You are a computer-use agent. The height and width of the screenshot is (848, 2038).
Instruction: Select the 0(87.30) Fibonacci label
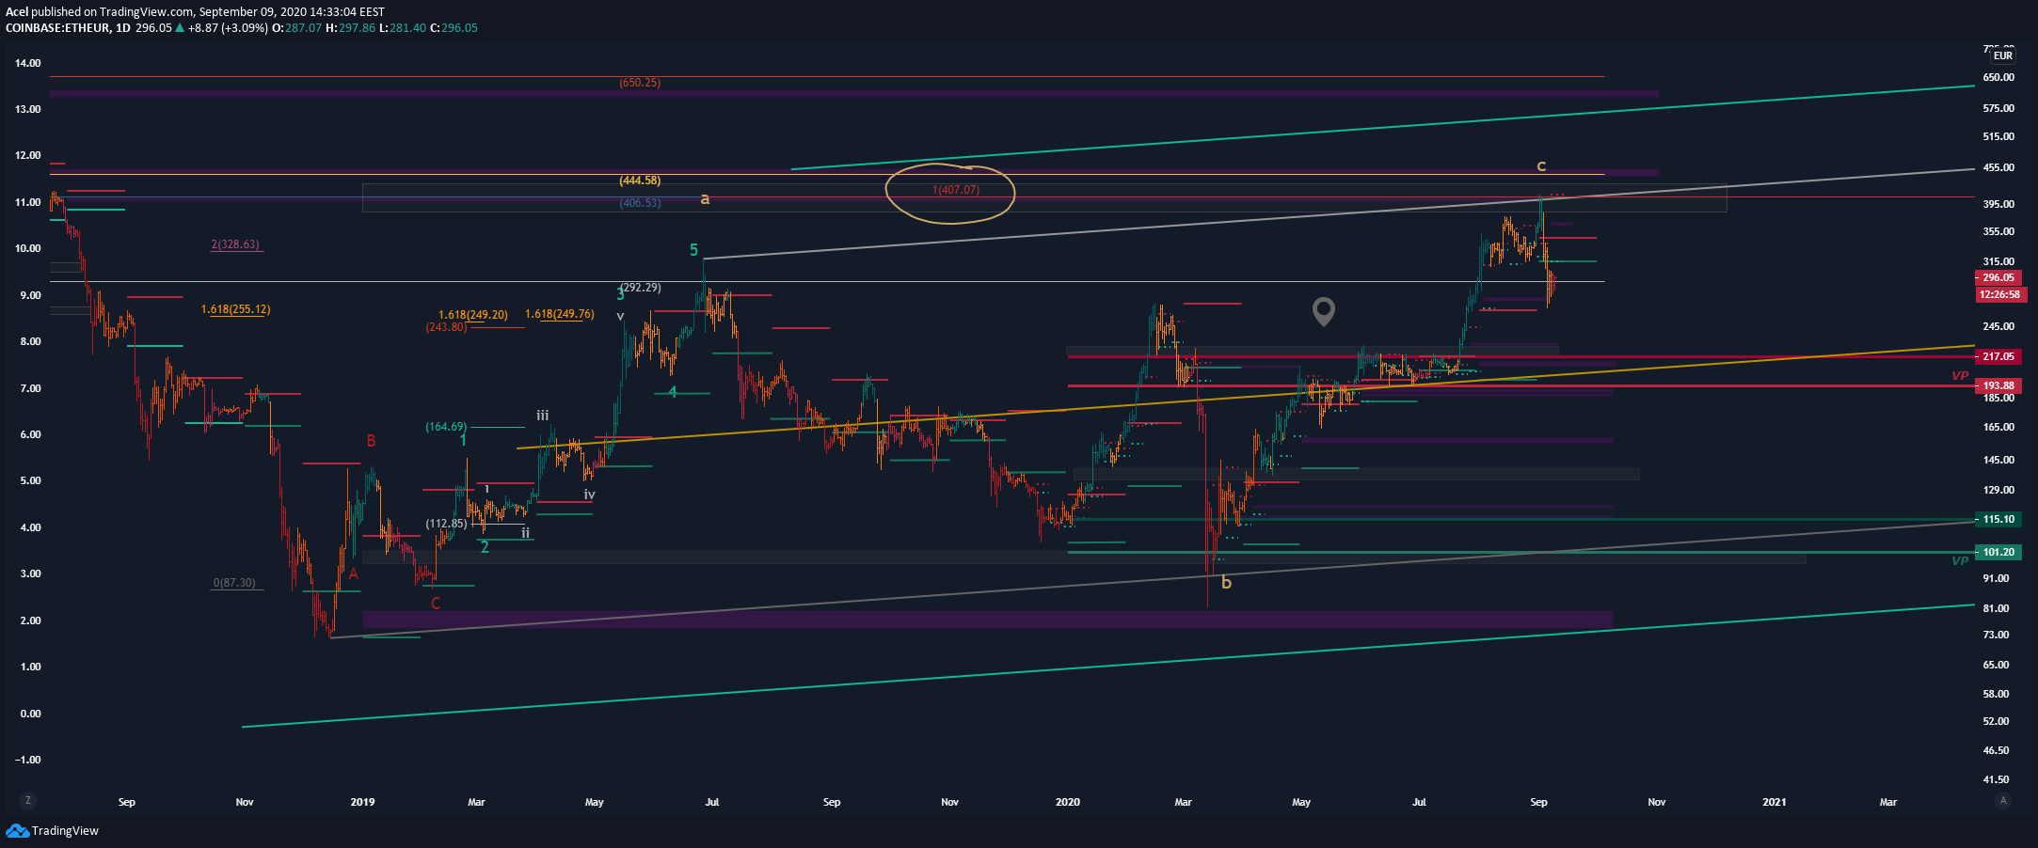[234, 583]
